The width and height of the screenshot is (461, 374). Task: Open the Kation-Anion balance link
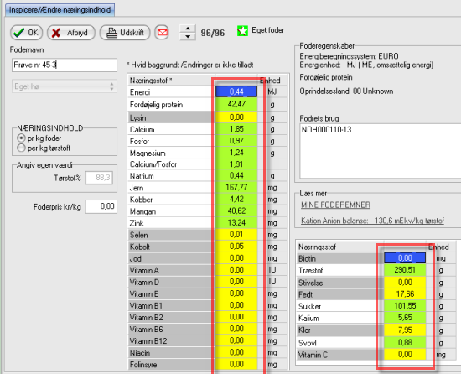click(x=372, y=221)
